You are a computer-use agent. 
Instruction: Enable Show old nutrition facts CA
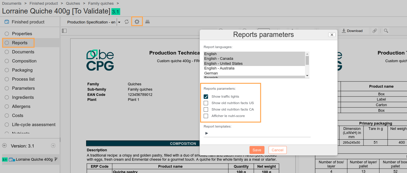click(206, 109)
